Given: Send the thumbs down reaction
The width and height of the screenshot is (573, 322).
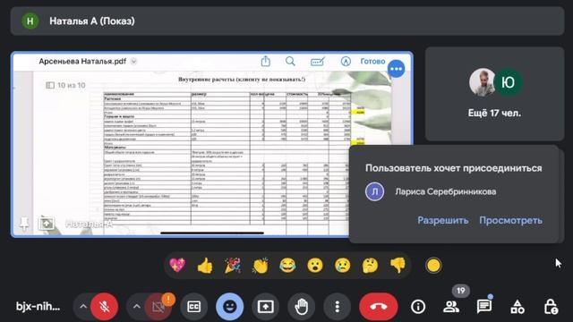Looking at the screenshot, I should click(398, 265).
